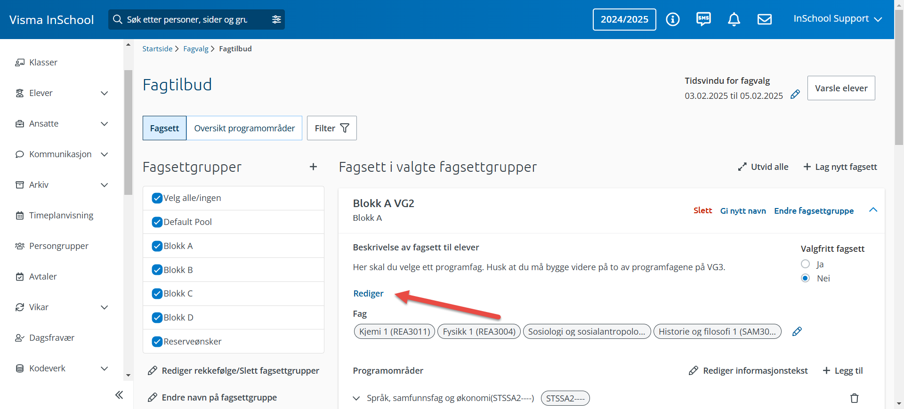Click Gi nytt navn link

tap(743, 210)
